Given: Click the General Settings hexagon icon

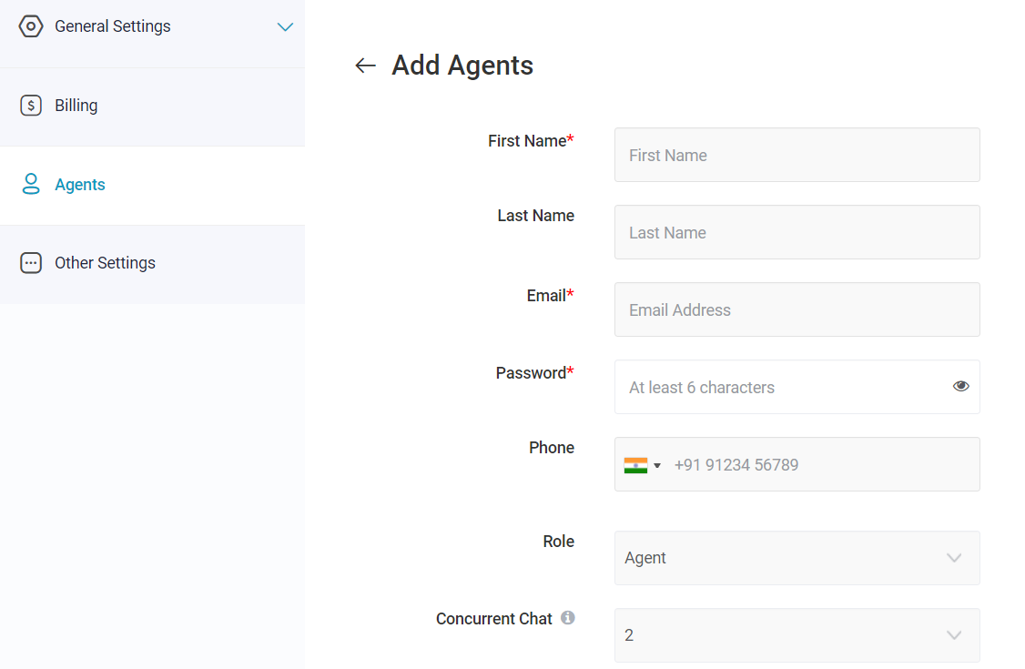Looking at the screenshot, I should pos(31,26).
